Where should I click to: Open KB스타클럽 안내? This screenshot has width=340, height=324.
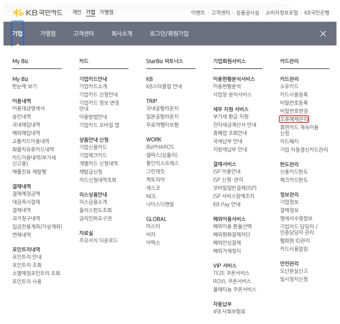point(164,87)
